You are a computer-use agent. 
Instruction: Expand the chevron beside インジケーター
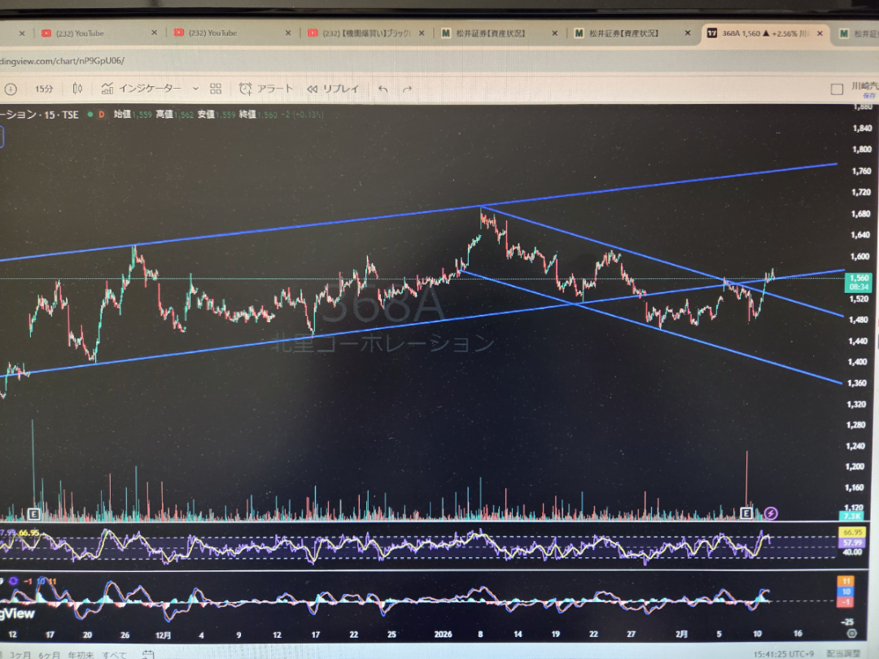click(195, 89)
